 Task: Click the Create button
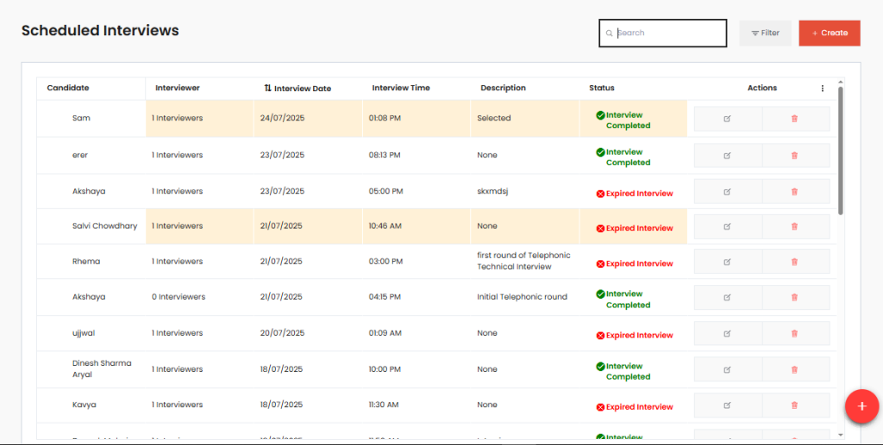[x=829, y=33]
